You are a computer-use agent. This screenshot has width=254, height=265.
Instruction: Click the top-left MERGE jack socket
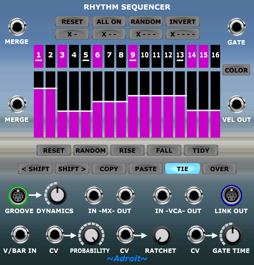[17, 27]
